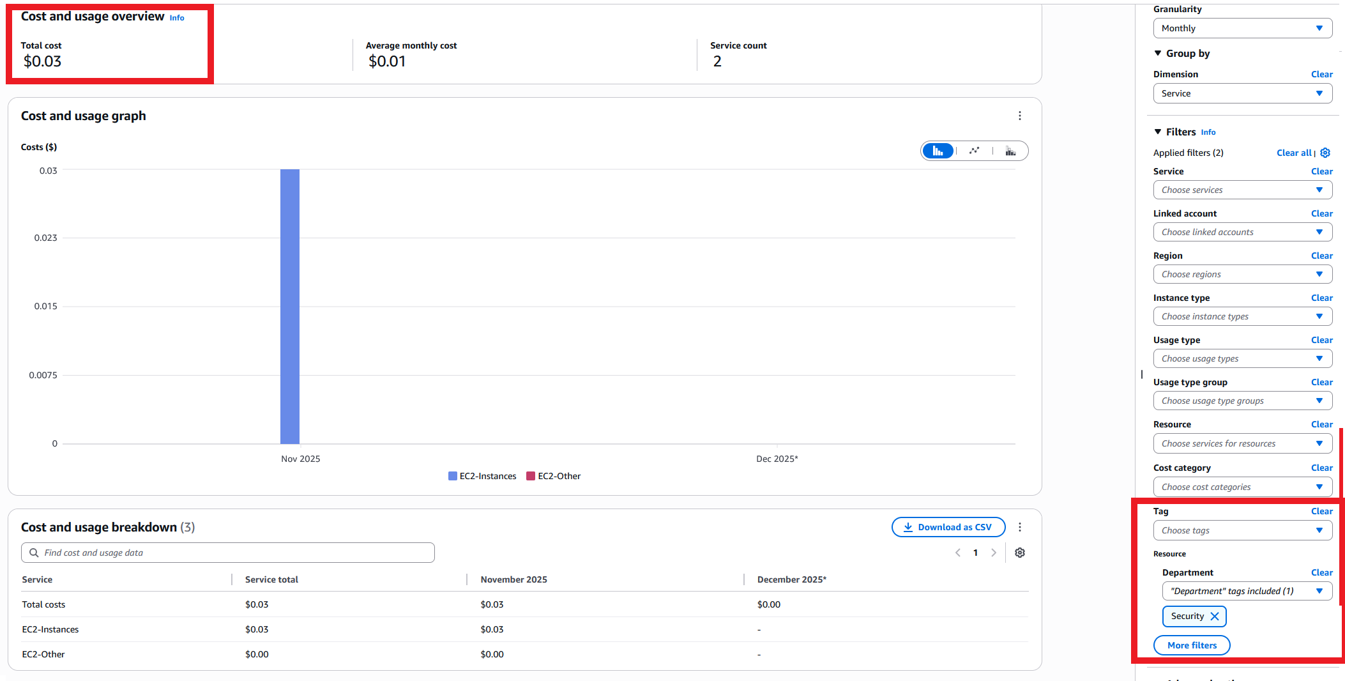Viewport: 1345px width, 681px height.
Task: Open the Choose tags dropdown
Action: 1242,530
